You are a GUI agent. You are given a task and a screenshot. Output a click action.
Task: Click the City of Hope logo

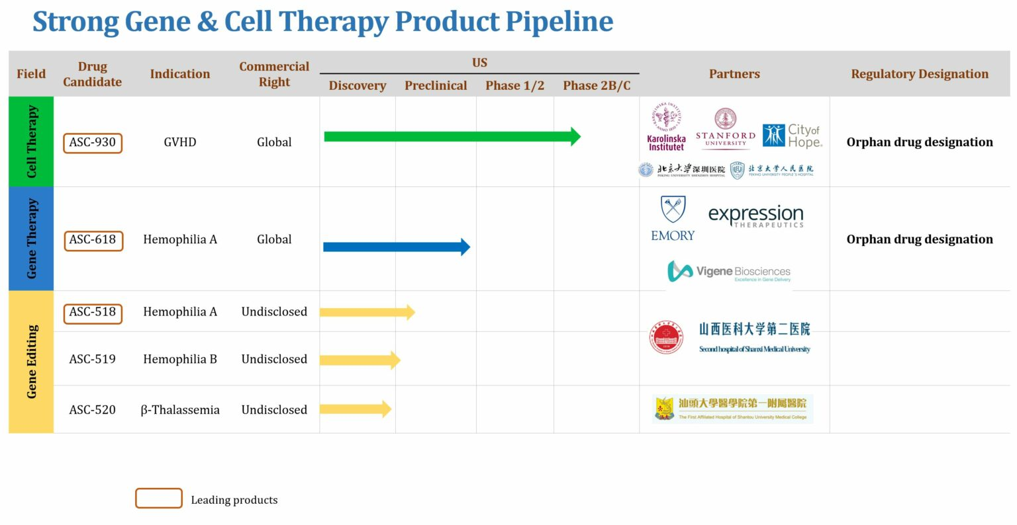(792, 136)
